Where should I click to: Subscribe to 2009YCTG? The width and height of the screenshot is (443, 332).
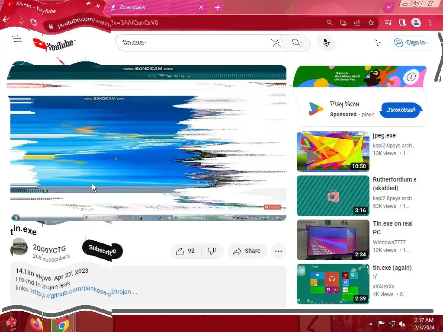tap(102, 250)
